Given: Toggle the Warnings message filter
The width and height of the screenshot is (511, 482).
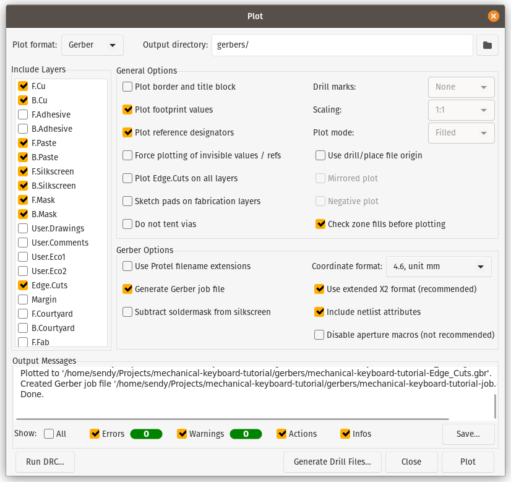Looking at the screenshot, I should (182, 434).
